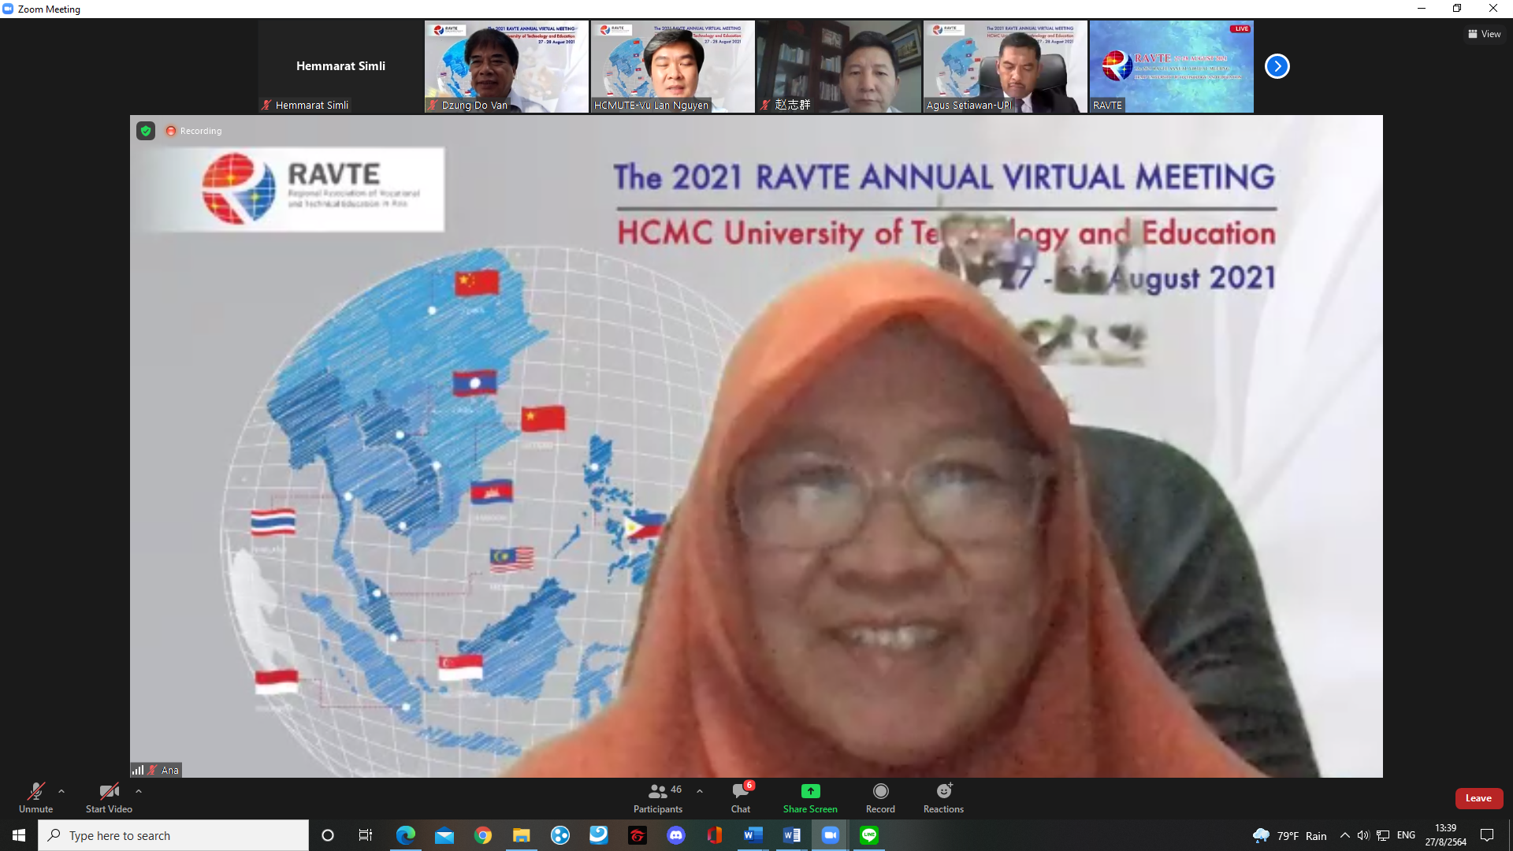Open Google Chrome from taskbar

click(483, 835)
